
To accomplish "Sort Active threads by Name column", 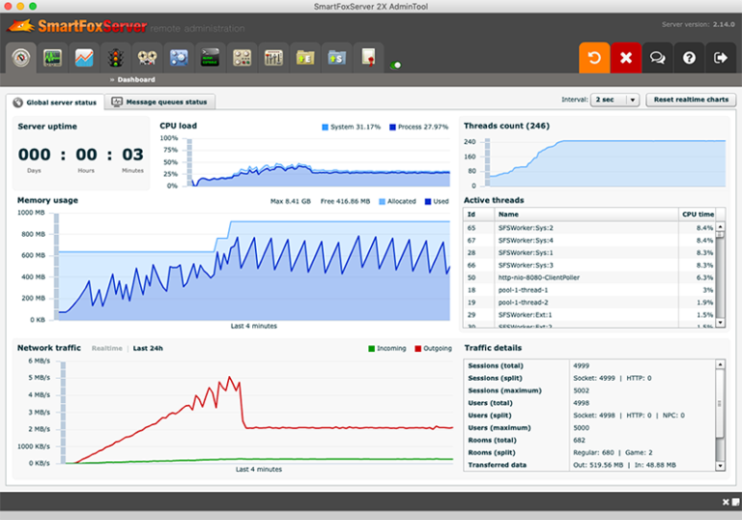I will 586,214.
